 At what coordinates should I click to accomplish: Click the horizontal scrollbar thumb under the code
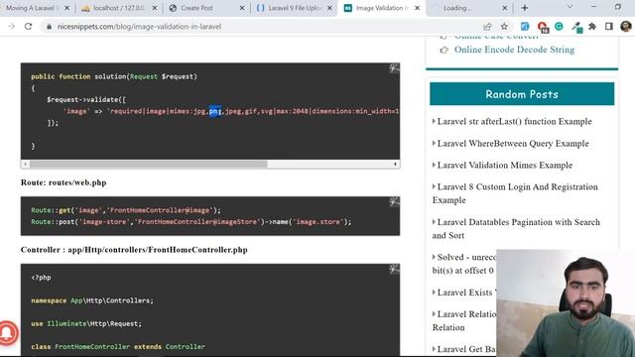point(148,164)
